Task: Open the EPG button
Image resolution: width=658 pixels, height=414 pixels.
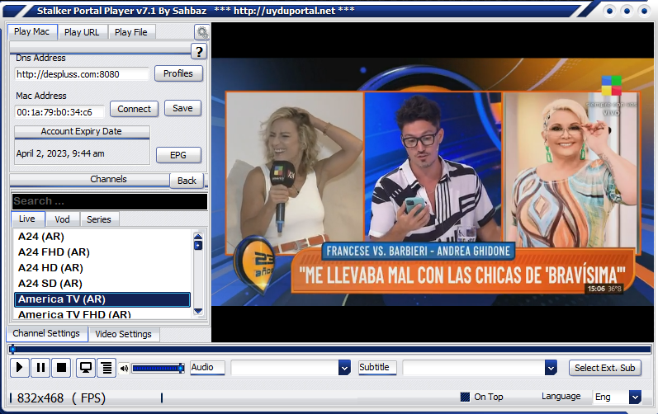Action: (178, 155)
